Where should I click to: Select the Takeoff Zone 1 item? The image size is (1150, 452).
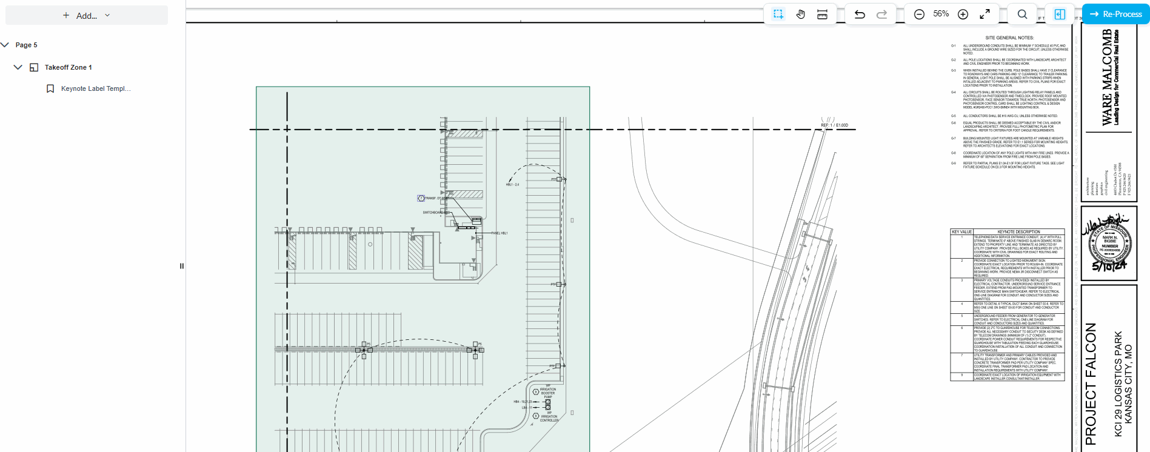point(68,67)
